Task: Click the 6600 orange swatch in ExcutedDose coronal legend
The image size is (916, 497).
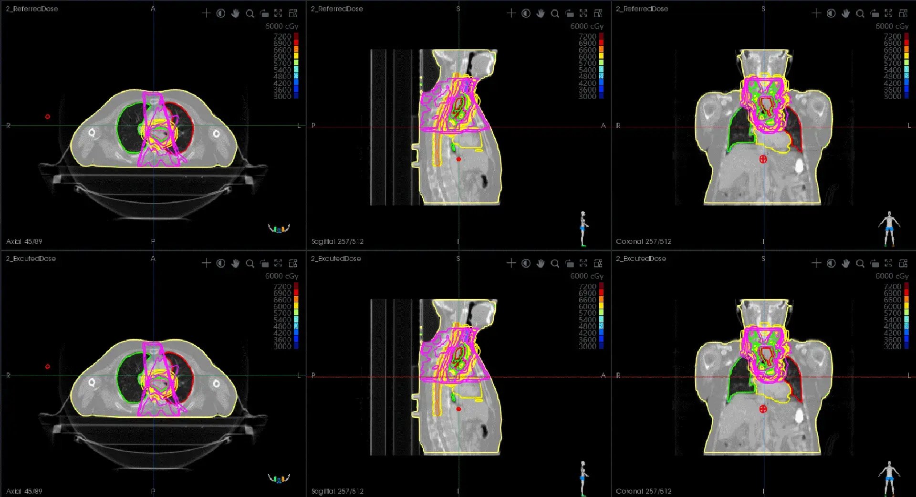Action: click(x=906, y=300)
